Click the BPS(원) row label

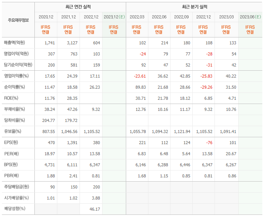coord(11,165)
